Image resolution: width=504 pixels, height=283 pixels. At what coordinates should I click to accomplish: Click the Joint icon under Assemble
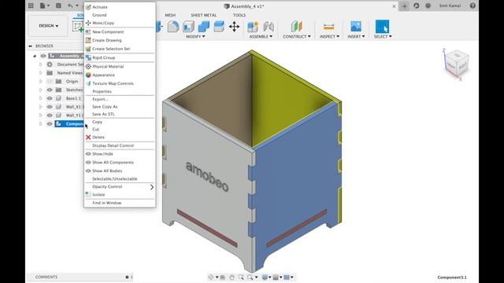(x=269, y=27)
